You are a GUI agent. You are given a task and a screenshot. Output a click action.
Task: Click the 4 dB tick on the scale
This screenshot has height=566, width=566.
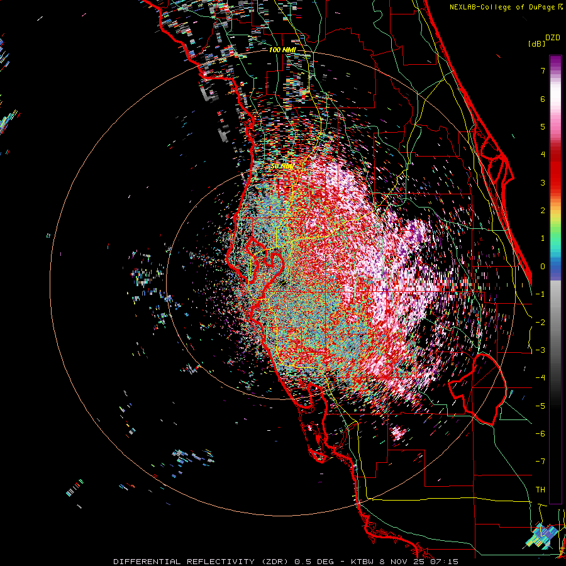tap(543, 155)
